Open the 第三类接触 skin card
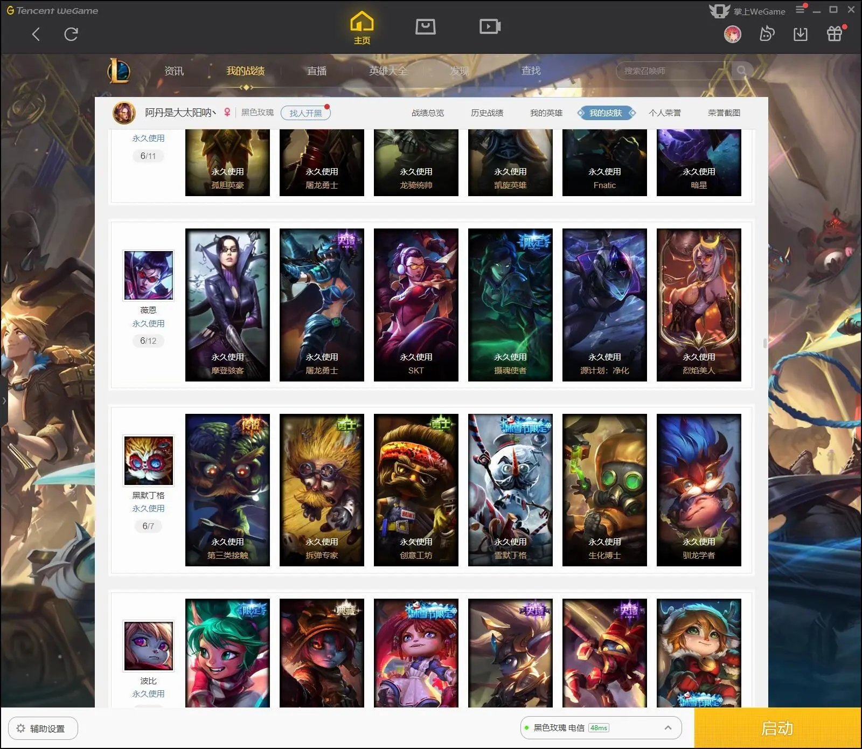Screen dimensions: 862x749 (x=227, y=490)
